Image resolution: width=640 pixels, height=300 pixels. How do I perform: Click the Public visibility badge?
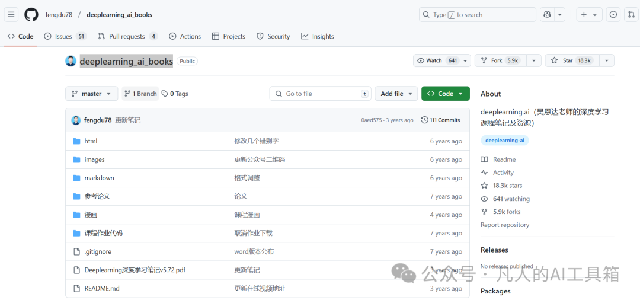[x=187, y=61]
